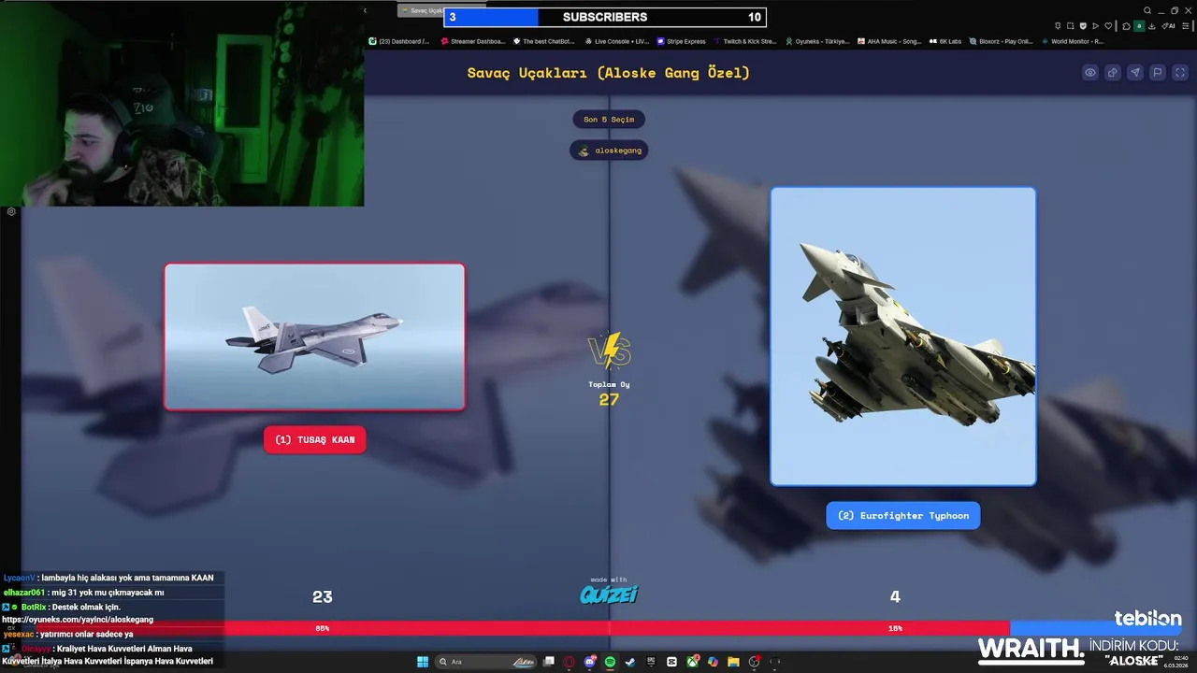
Task: Open Spotify from the taskbar
Action: [x=610, y=662]
